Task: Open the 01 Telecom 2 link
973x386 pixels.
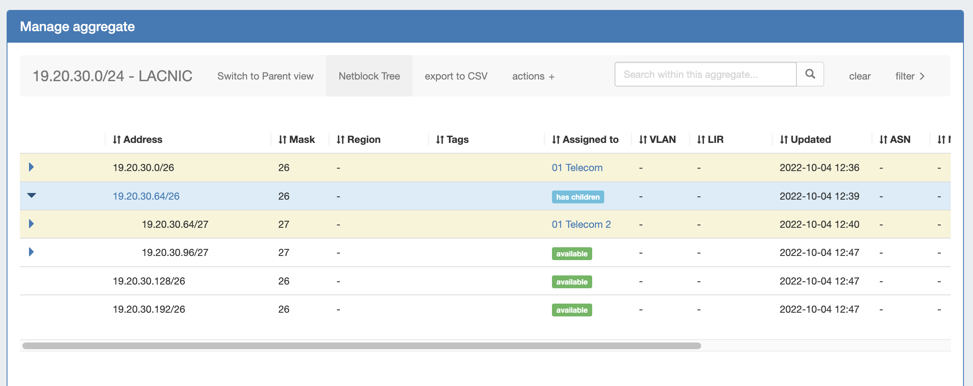Action: [581, 224]
